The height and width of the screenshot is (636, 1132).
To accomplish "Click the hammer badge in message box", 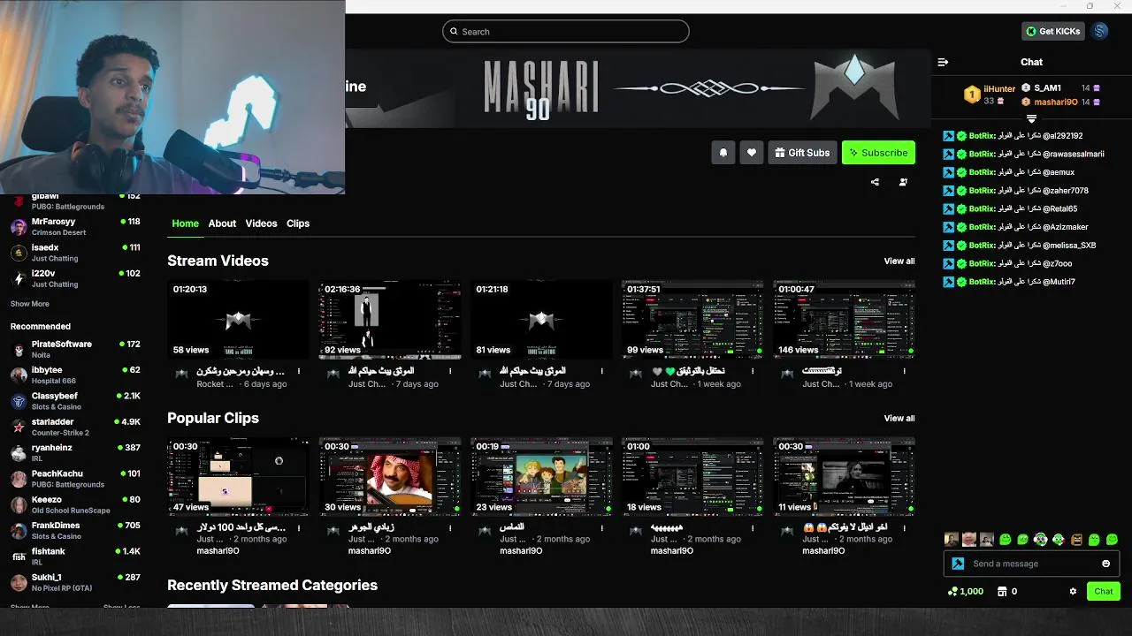I will tap(958, 564).
